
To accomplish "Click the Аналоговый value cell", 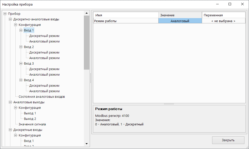I will (x=180, y=21).
